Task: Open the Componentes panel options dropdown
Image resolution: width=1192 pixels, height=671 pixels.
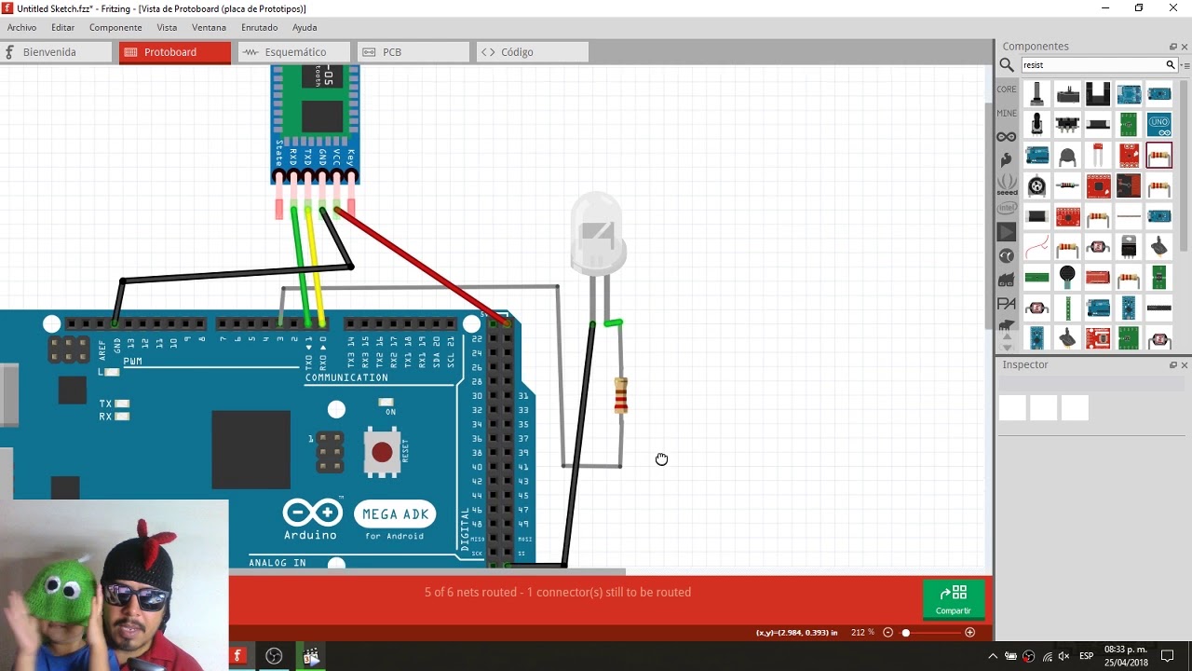Action: point(1185,65)
